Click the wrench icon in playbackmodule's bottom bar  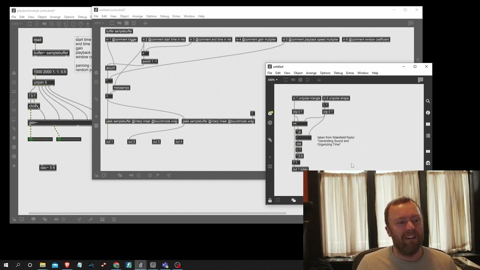click(x=91, y=219)
